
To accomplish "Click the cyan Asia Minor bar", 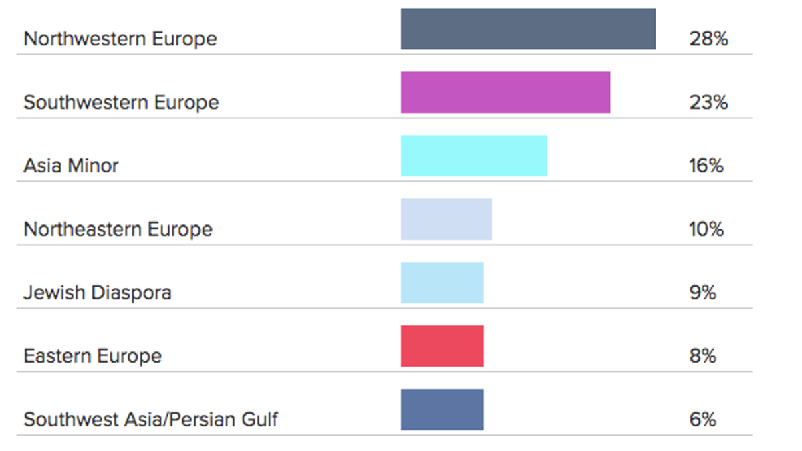I will [x=474, y=156].
